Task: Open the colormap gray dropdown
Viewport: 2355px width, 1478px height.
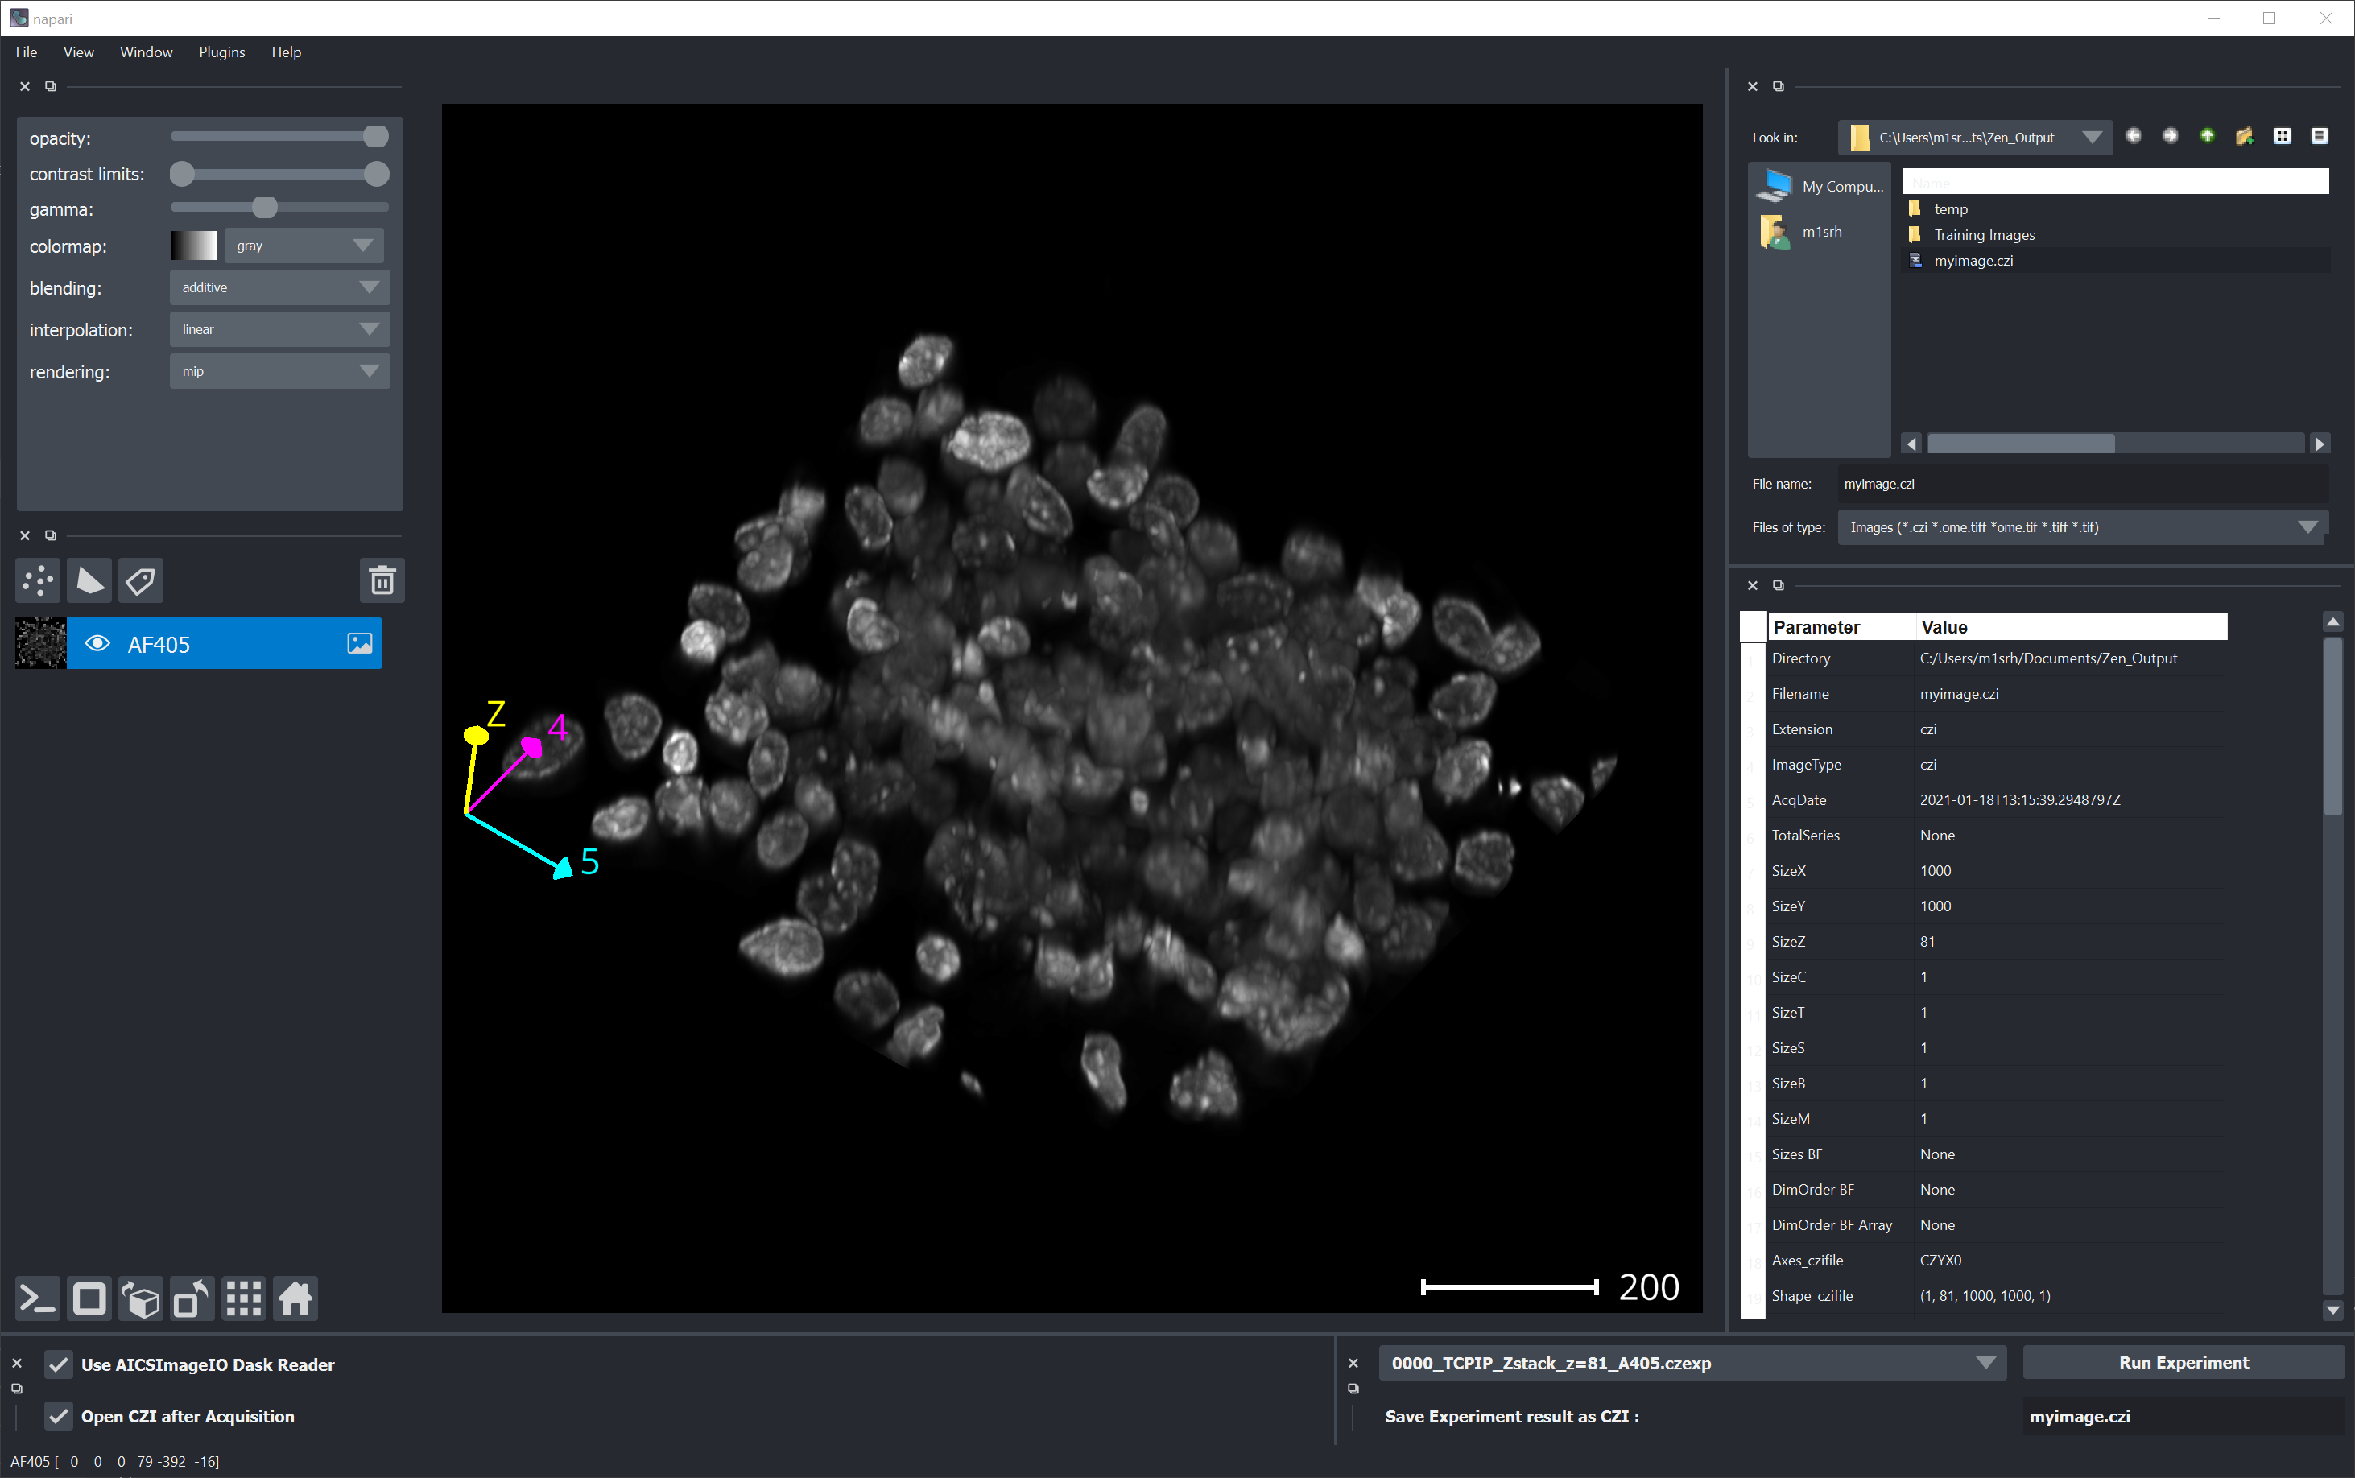Action: click(x=303, y=246)
